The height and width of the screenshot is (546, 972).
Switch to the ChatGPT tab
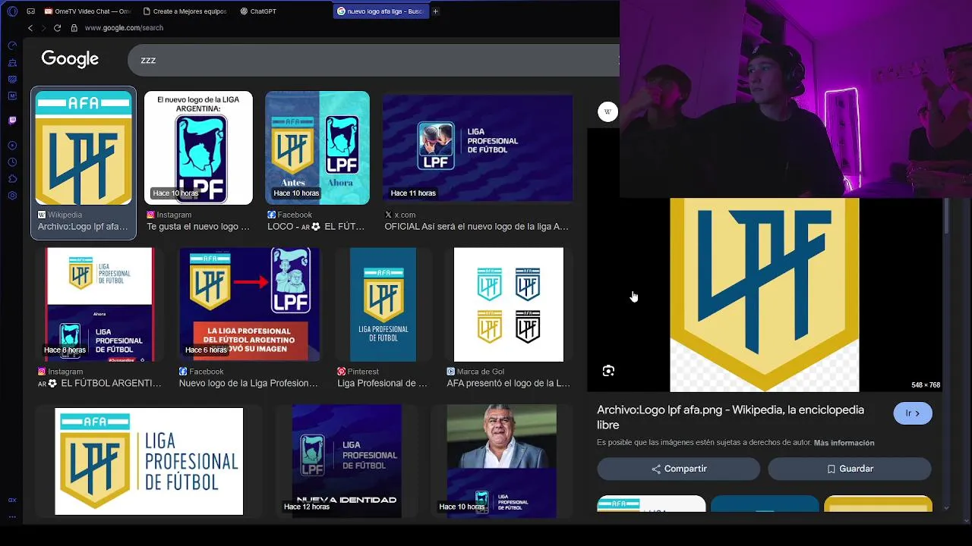click(x=258, y=11)
